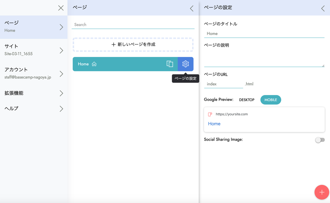The width and height of the screenshot is (330, 203).
Task: Click the favicon in Google preview card
Action: click(x=210, y=114)
